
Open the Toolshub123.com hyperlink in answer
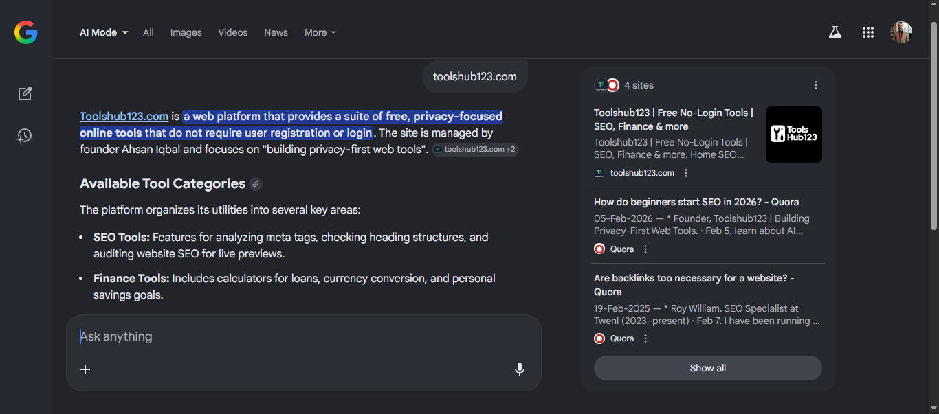[x=124, y=116]
